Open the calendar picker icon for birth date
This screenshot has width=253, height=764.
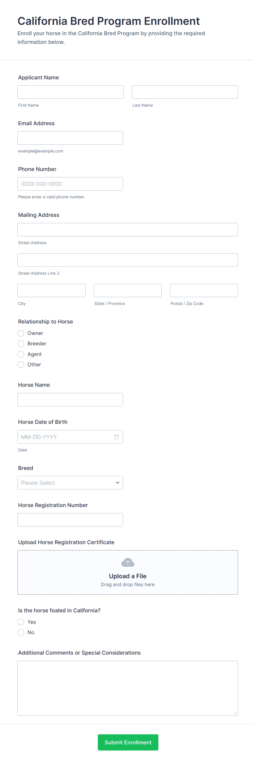pyautogui.click(x=117, y=437)
